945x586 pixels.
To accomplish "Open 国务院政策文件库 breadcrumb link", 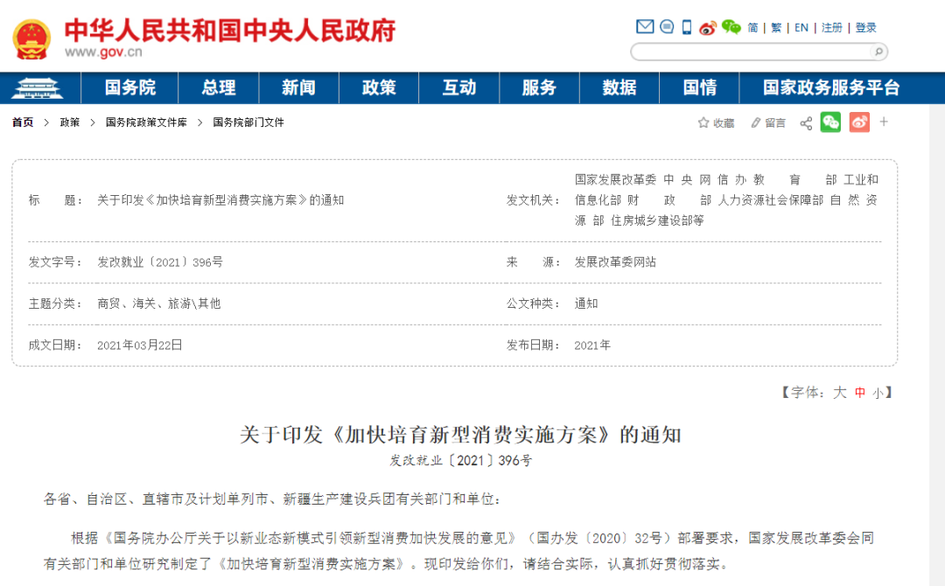I will [x=146, y=122].
